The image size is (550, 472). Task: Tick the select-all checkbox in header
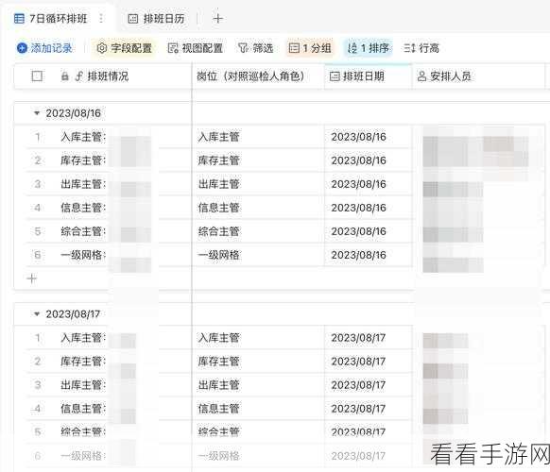37,76
